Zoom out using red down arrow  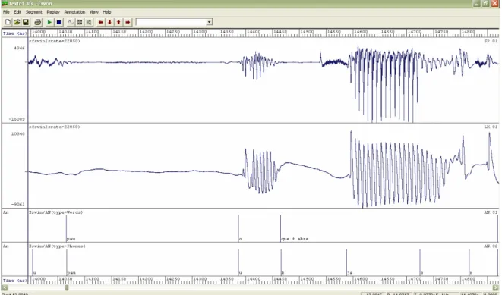click(x=109, y=22)
